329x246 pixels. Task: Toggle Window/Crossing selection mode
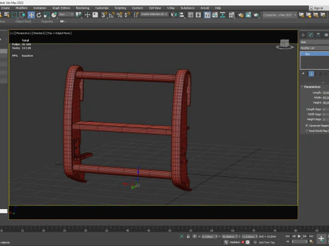tap(22, 15)
